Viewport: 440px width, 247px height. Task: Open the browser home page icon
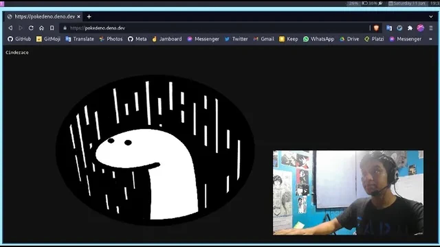(x=42, y=28)
